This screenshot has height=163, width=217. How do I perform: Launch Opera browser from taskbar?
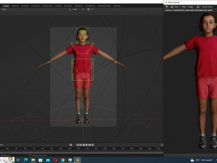[x=55, y=160]
